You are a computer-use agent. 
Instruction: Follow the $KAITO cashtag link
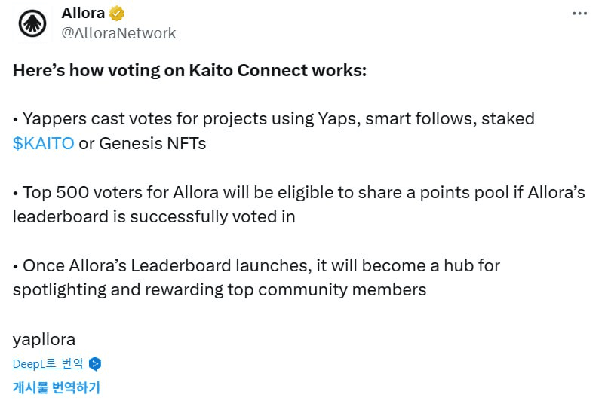click(x=43, y=143)
